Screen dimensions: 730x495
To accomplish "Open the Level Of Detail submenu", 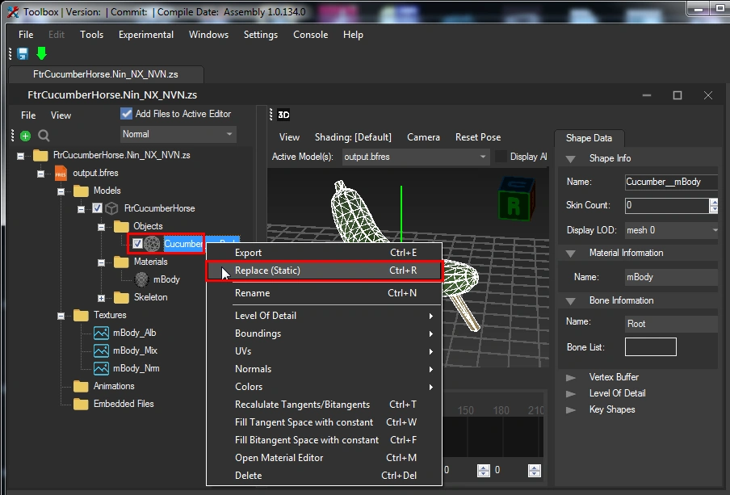I will point(324,316).
